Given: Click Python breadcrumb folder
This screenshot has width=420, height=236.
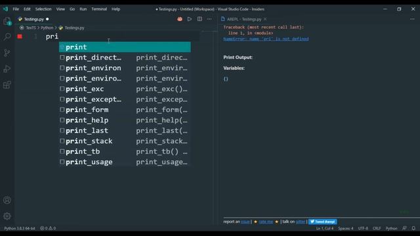Looking at the screenshot, I should [x=47, y=28].
